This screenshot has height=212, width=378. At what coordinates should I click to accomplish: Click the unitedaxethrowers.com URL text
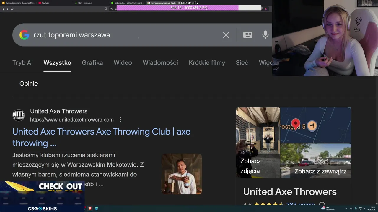(72, 120)
